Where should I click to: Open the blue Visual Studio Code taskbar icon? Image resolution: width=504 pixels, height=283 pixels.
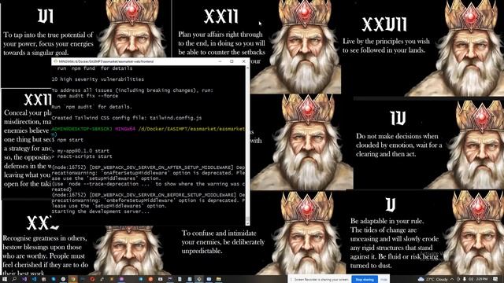click(x=34, y=279)
